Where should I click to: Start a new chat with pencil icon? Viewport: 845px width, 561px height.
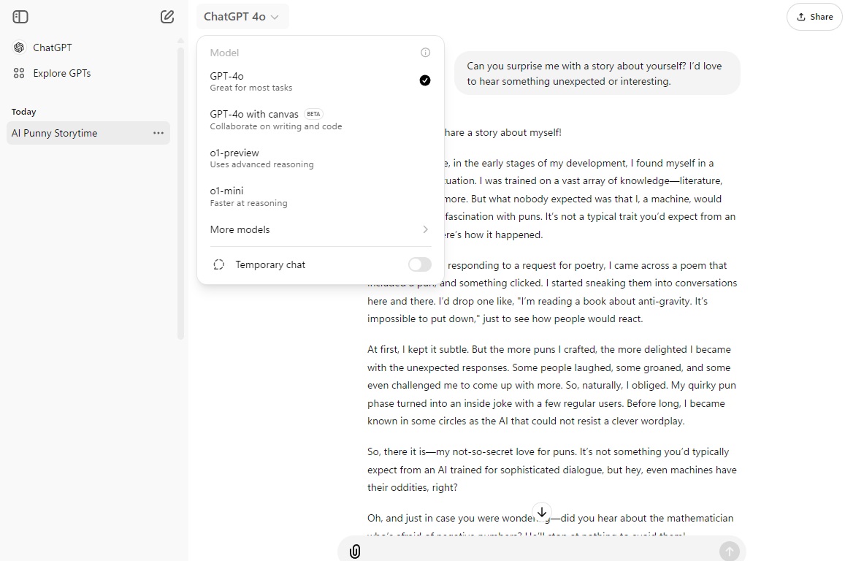[167, 17]
